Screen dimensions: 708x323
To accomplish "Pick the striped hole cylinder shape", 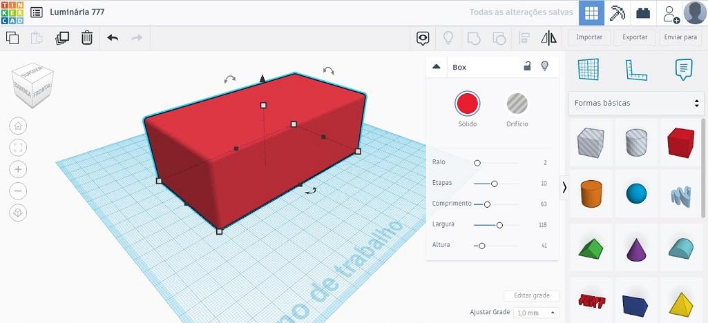I will [636, 142].
